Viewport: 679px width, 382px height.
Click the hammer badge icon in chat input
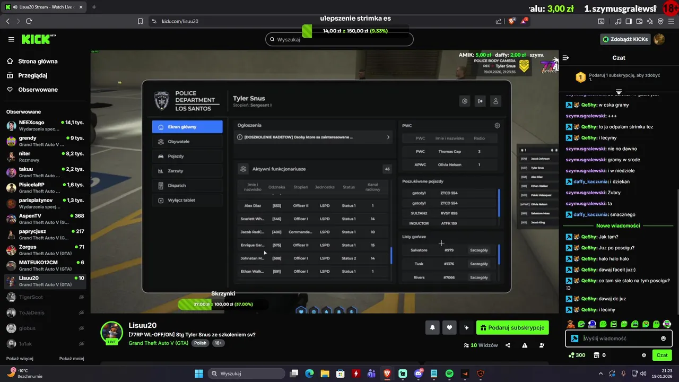574,338
